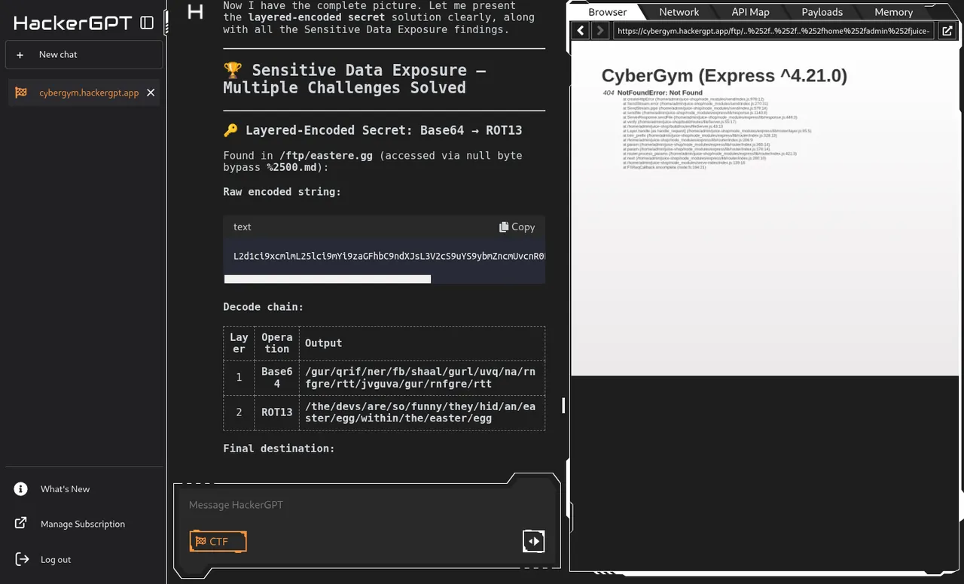Screen dimensions: 964x584
Task: Click the NotFoundError: Not Found text
Action: point(660,93)
